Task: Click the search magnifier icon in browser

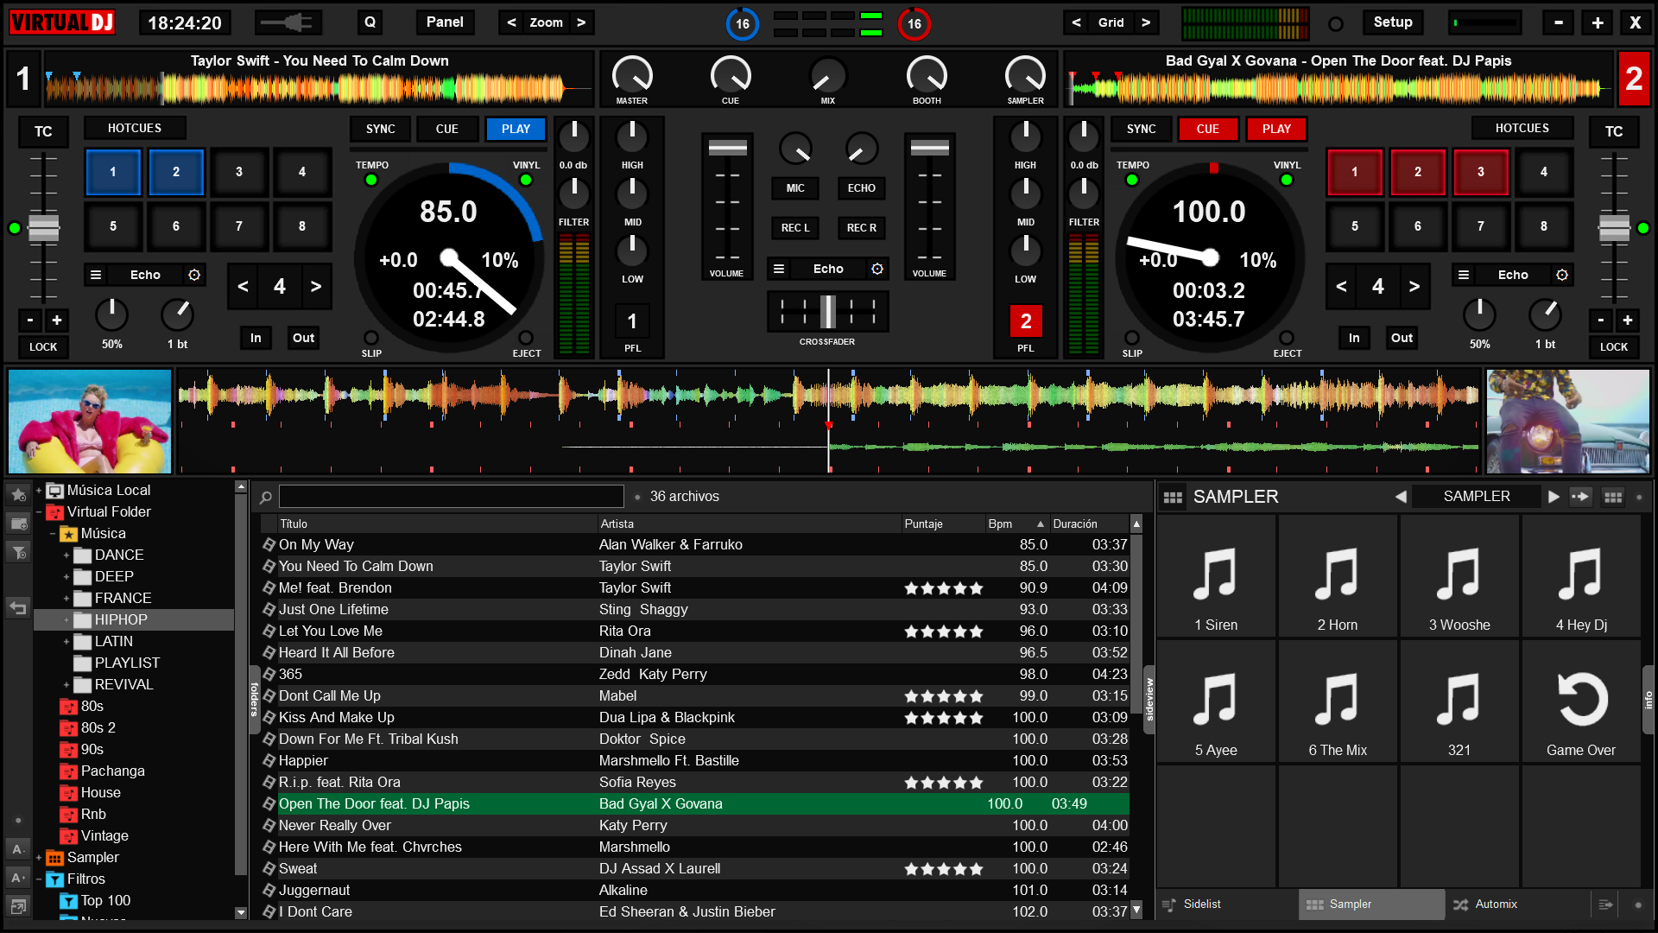Action: pos(266,497)
